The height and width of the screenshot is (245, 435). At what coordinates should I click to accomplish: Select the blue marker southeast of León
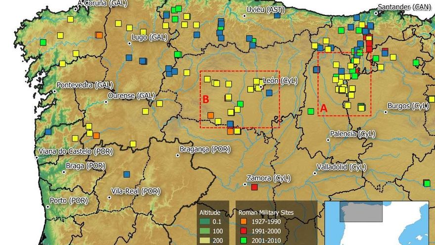point(269,93)
